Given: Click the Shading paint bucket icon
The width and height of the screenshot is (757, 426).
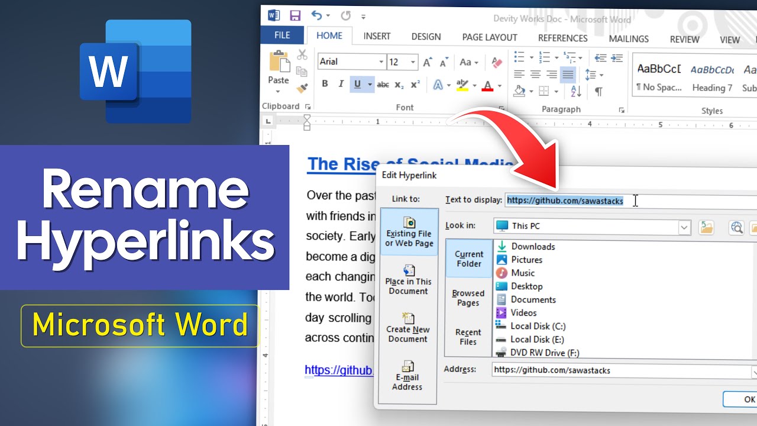Looking at the screenshot, I should (x=519, y=91).
